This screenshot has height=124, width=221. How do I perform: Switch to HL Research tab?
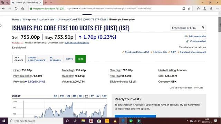tap(56, 59)
